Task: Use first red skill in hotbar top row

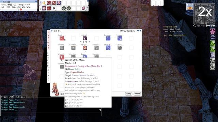Action: 49,3
